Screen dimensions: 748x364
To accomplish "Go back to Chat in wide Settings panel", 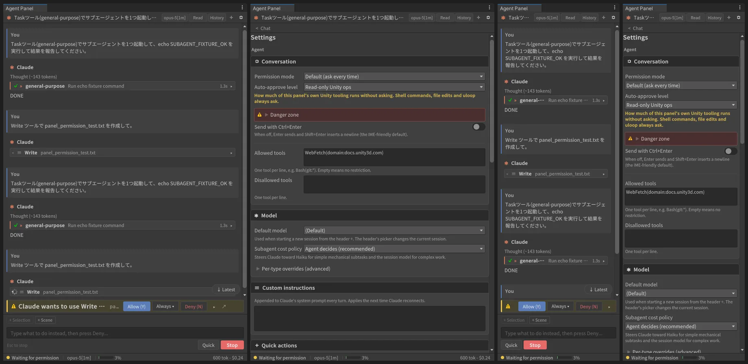I will [x=263, y=28].
